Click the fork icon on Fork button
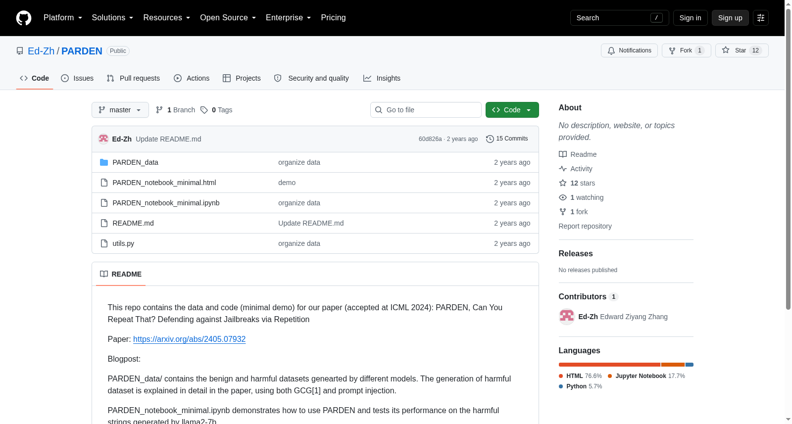 click(672, 50)
